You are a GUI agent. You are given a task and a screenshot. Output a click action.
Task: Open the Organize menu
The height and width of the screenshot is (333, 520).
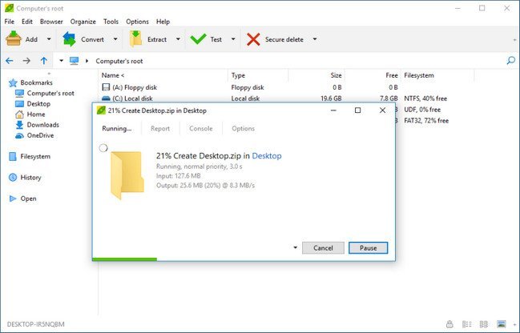(x=83, y=22)
